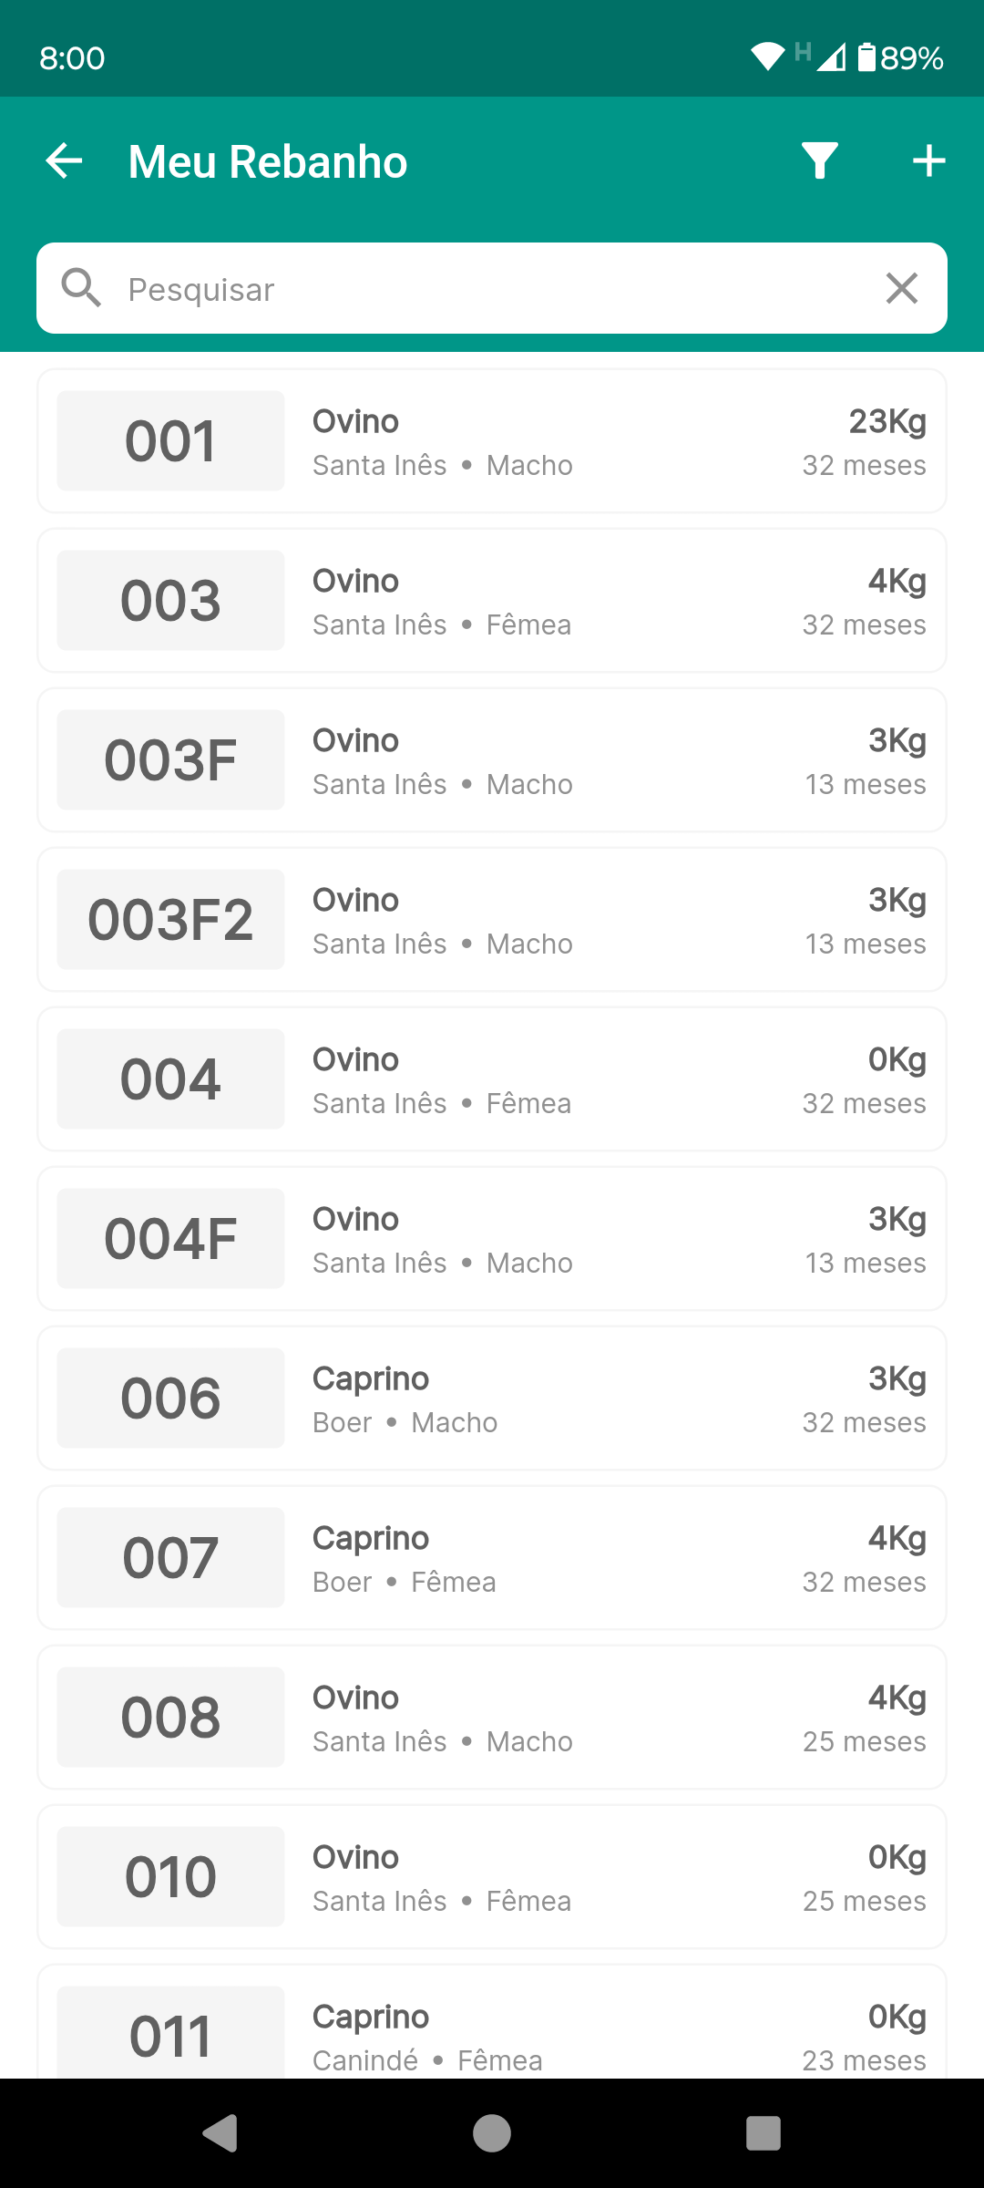The width and height of the screenshot is (984, 2188).
Task: Tap the 007 Caprino Boer Fêmea card
Action: pos(492,1558)
